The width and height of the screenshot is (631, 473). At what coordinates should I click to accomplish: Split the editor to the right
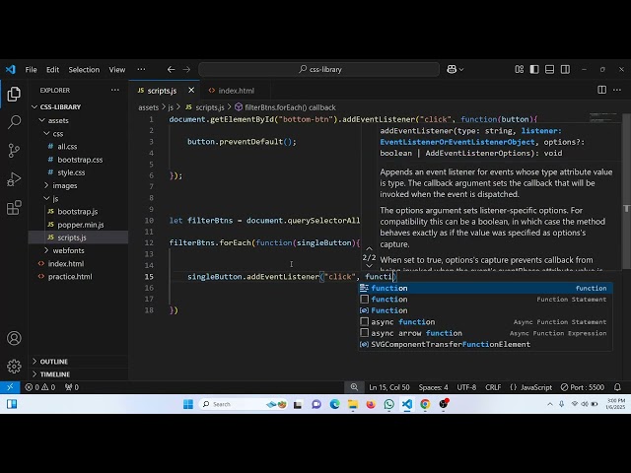[x=601, y=90]
